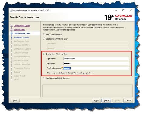Click User Name field containing RebellionRider

(96, 59)
